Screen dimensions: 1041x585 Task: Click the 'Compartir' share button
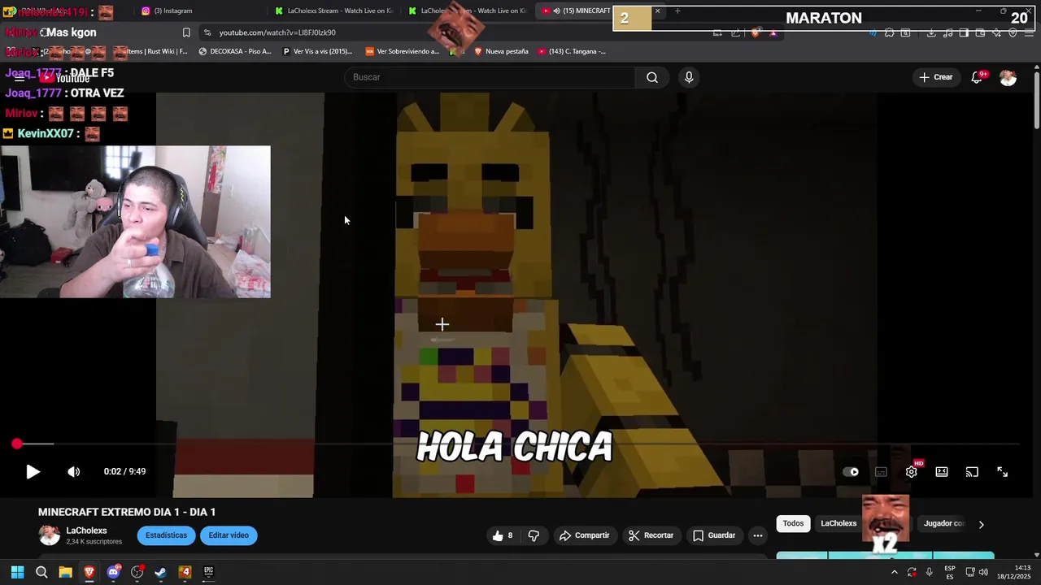point(585,535)
